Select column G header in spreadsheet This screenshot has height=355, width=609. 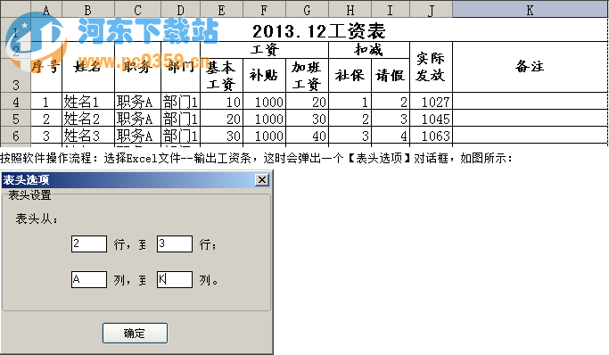coord(307,10)
